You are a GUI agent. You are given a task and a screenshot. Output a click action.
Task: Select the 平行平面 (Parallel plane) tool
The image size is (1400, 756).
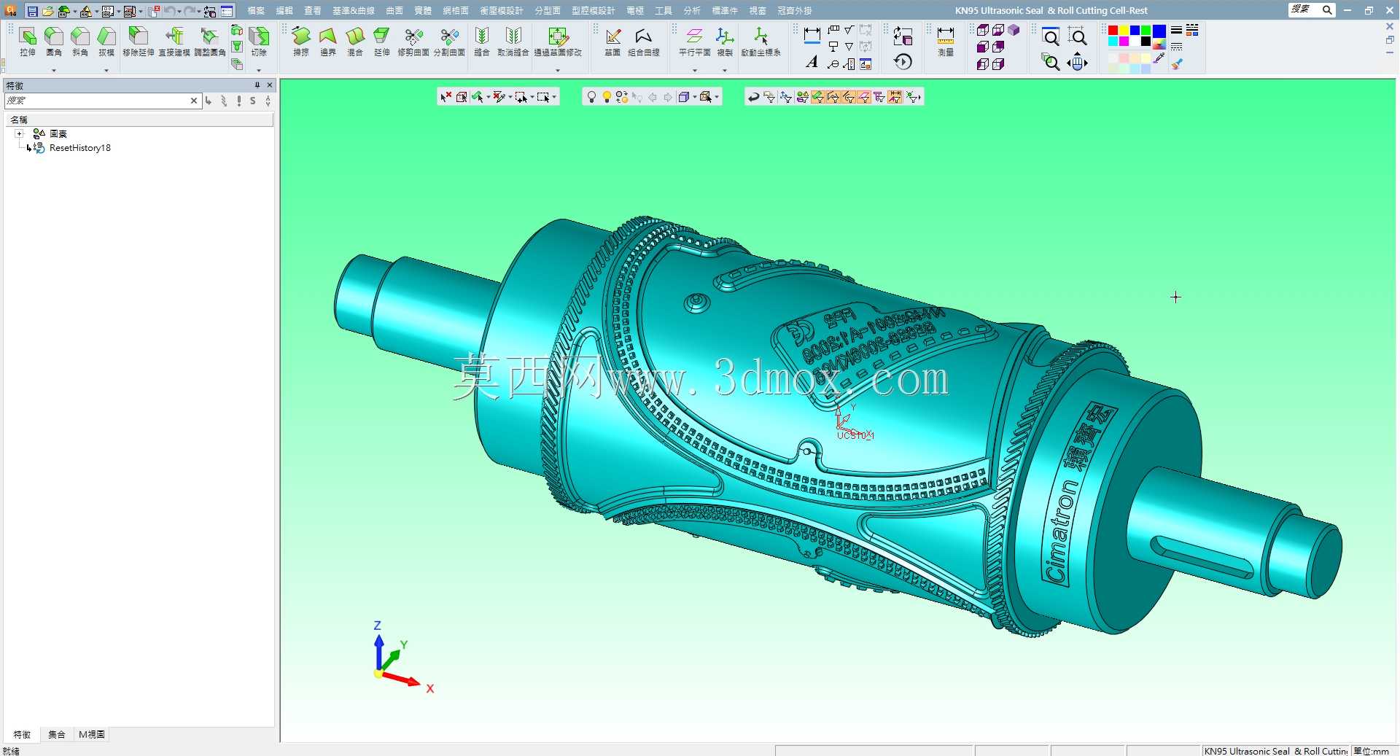pyautogui.click(x=695, y=42)
